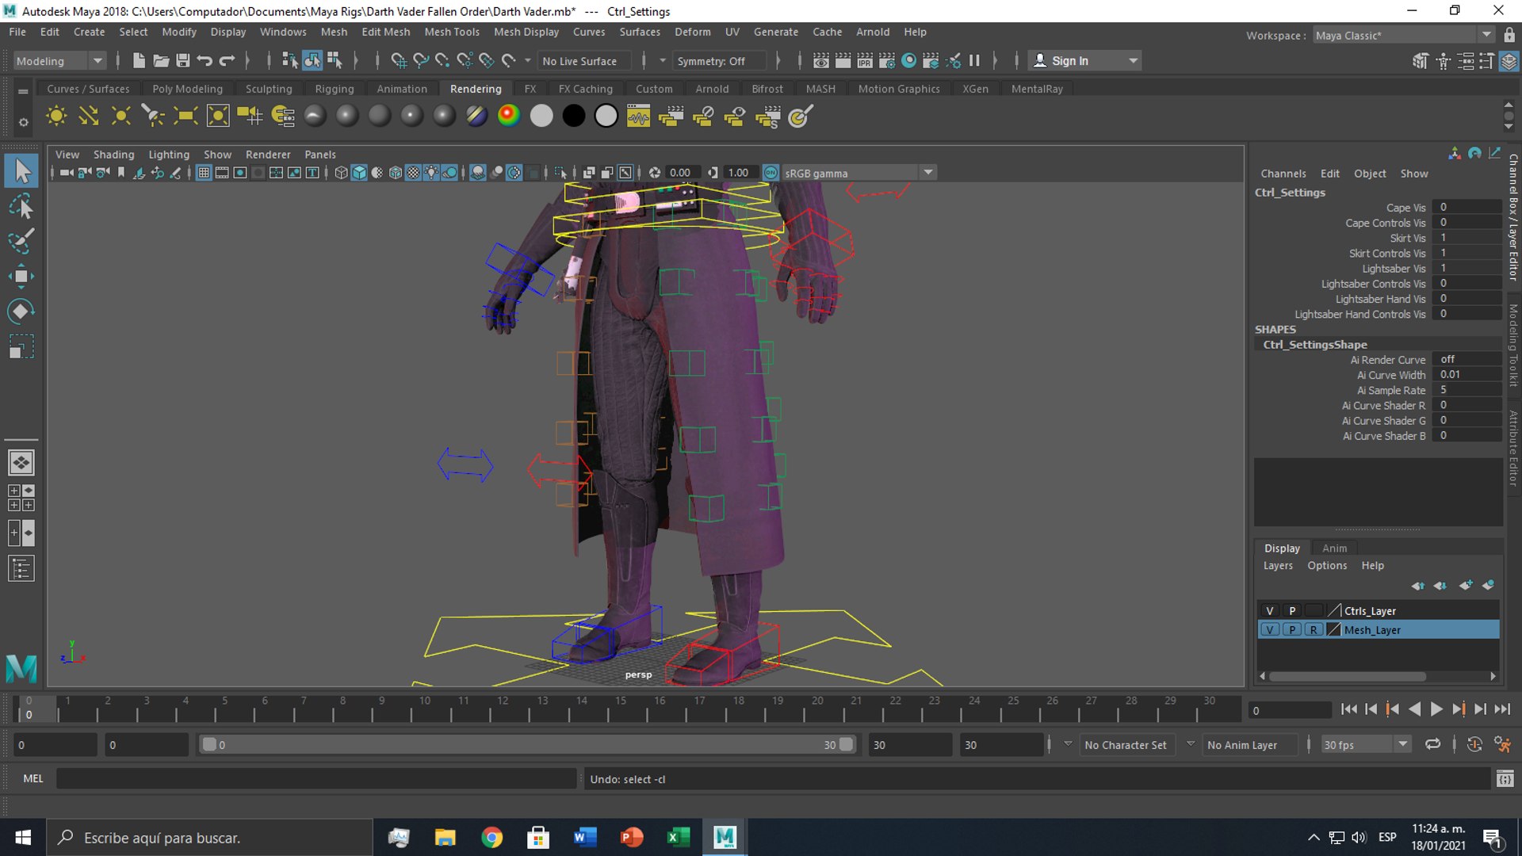This screenshot has height=856, width=1522.
Task: Open Google Chrome from the taskbar
Action: coord(491,837)
